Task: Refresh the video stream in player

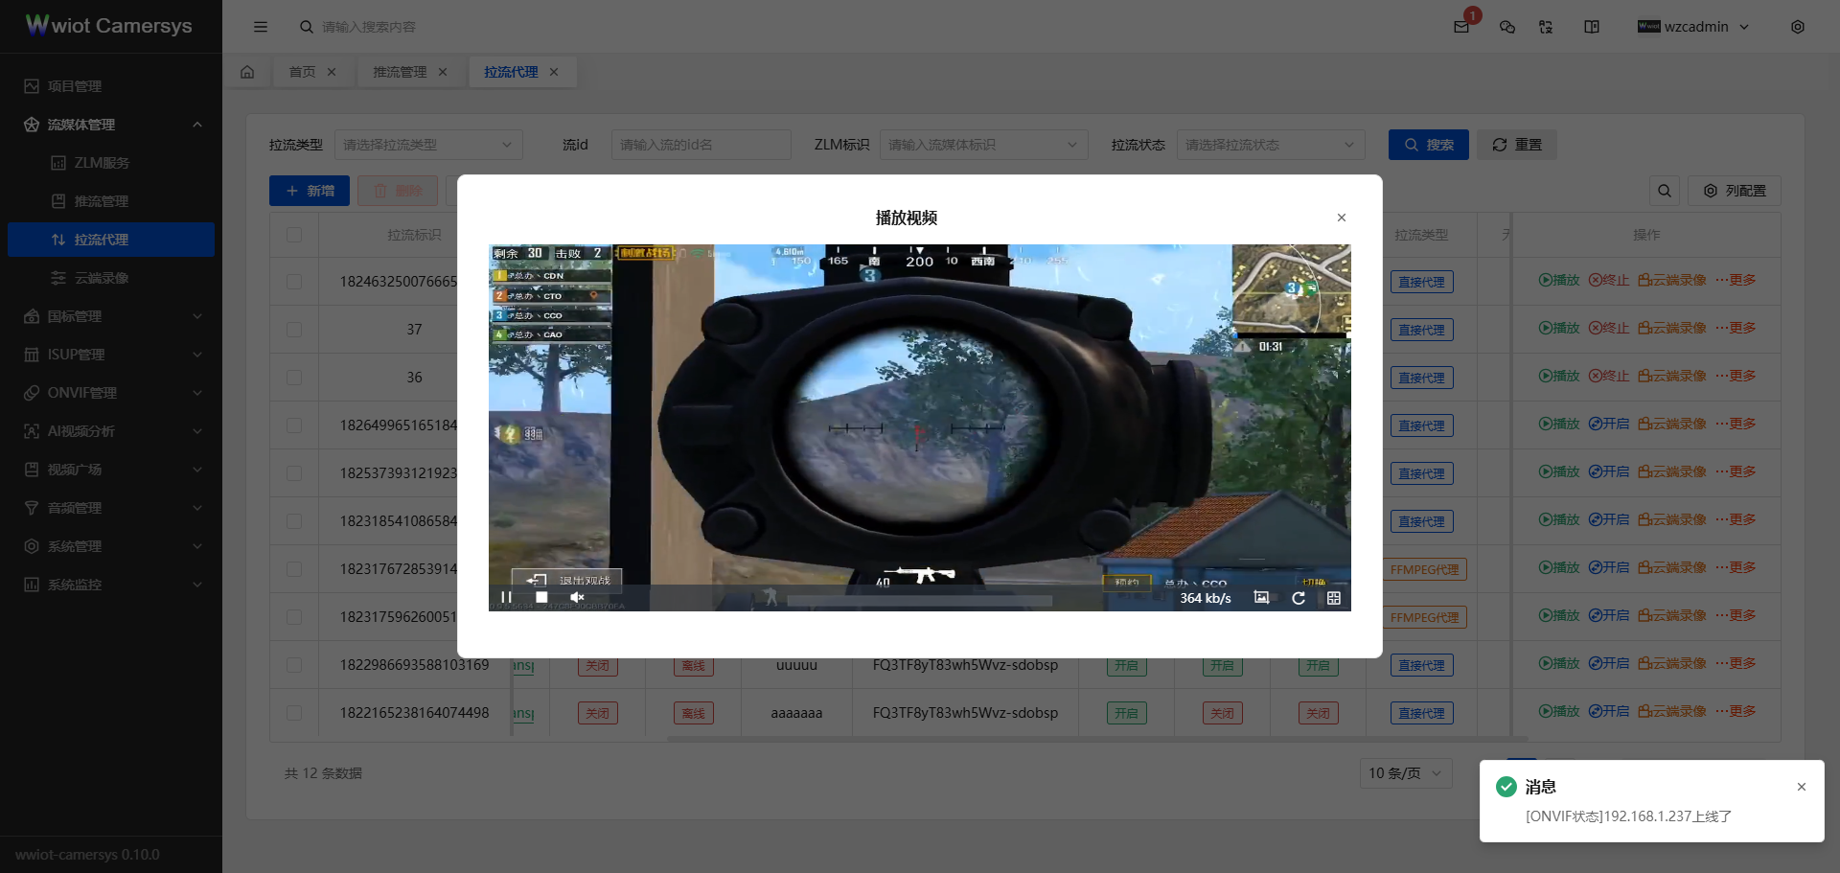Action: tap(1299, 598)
